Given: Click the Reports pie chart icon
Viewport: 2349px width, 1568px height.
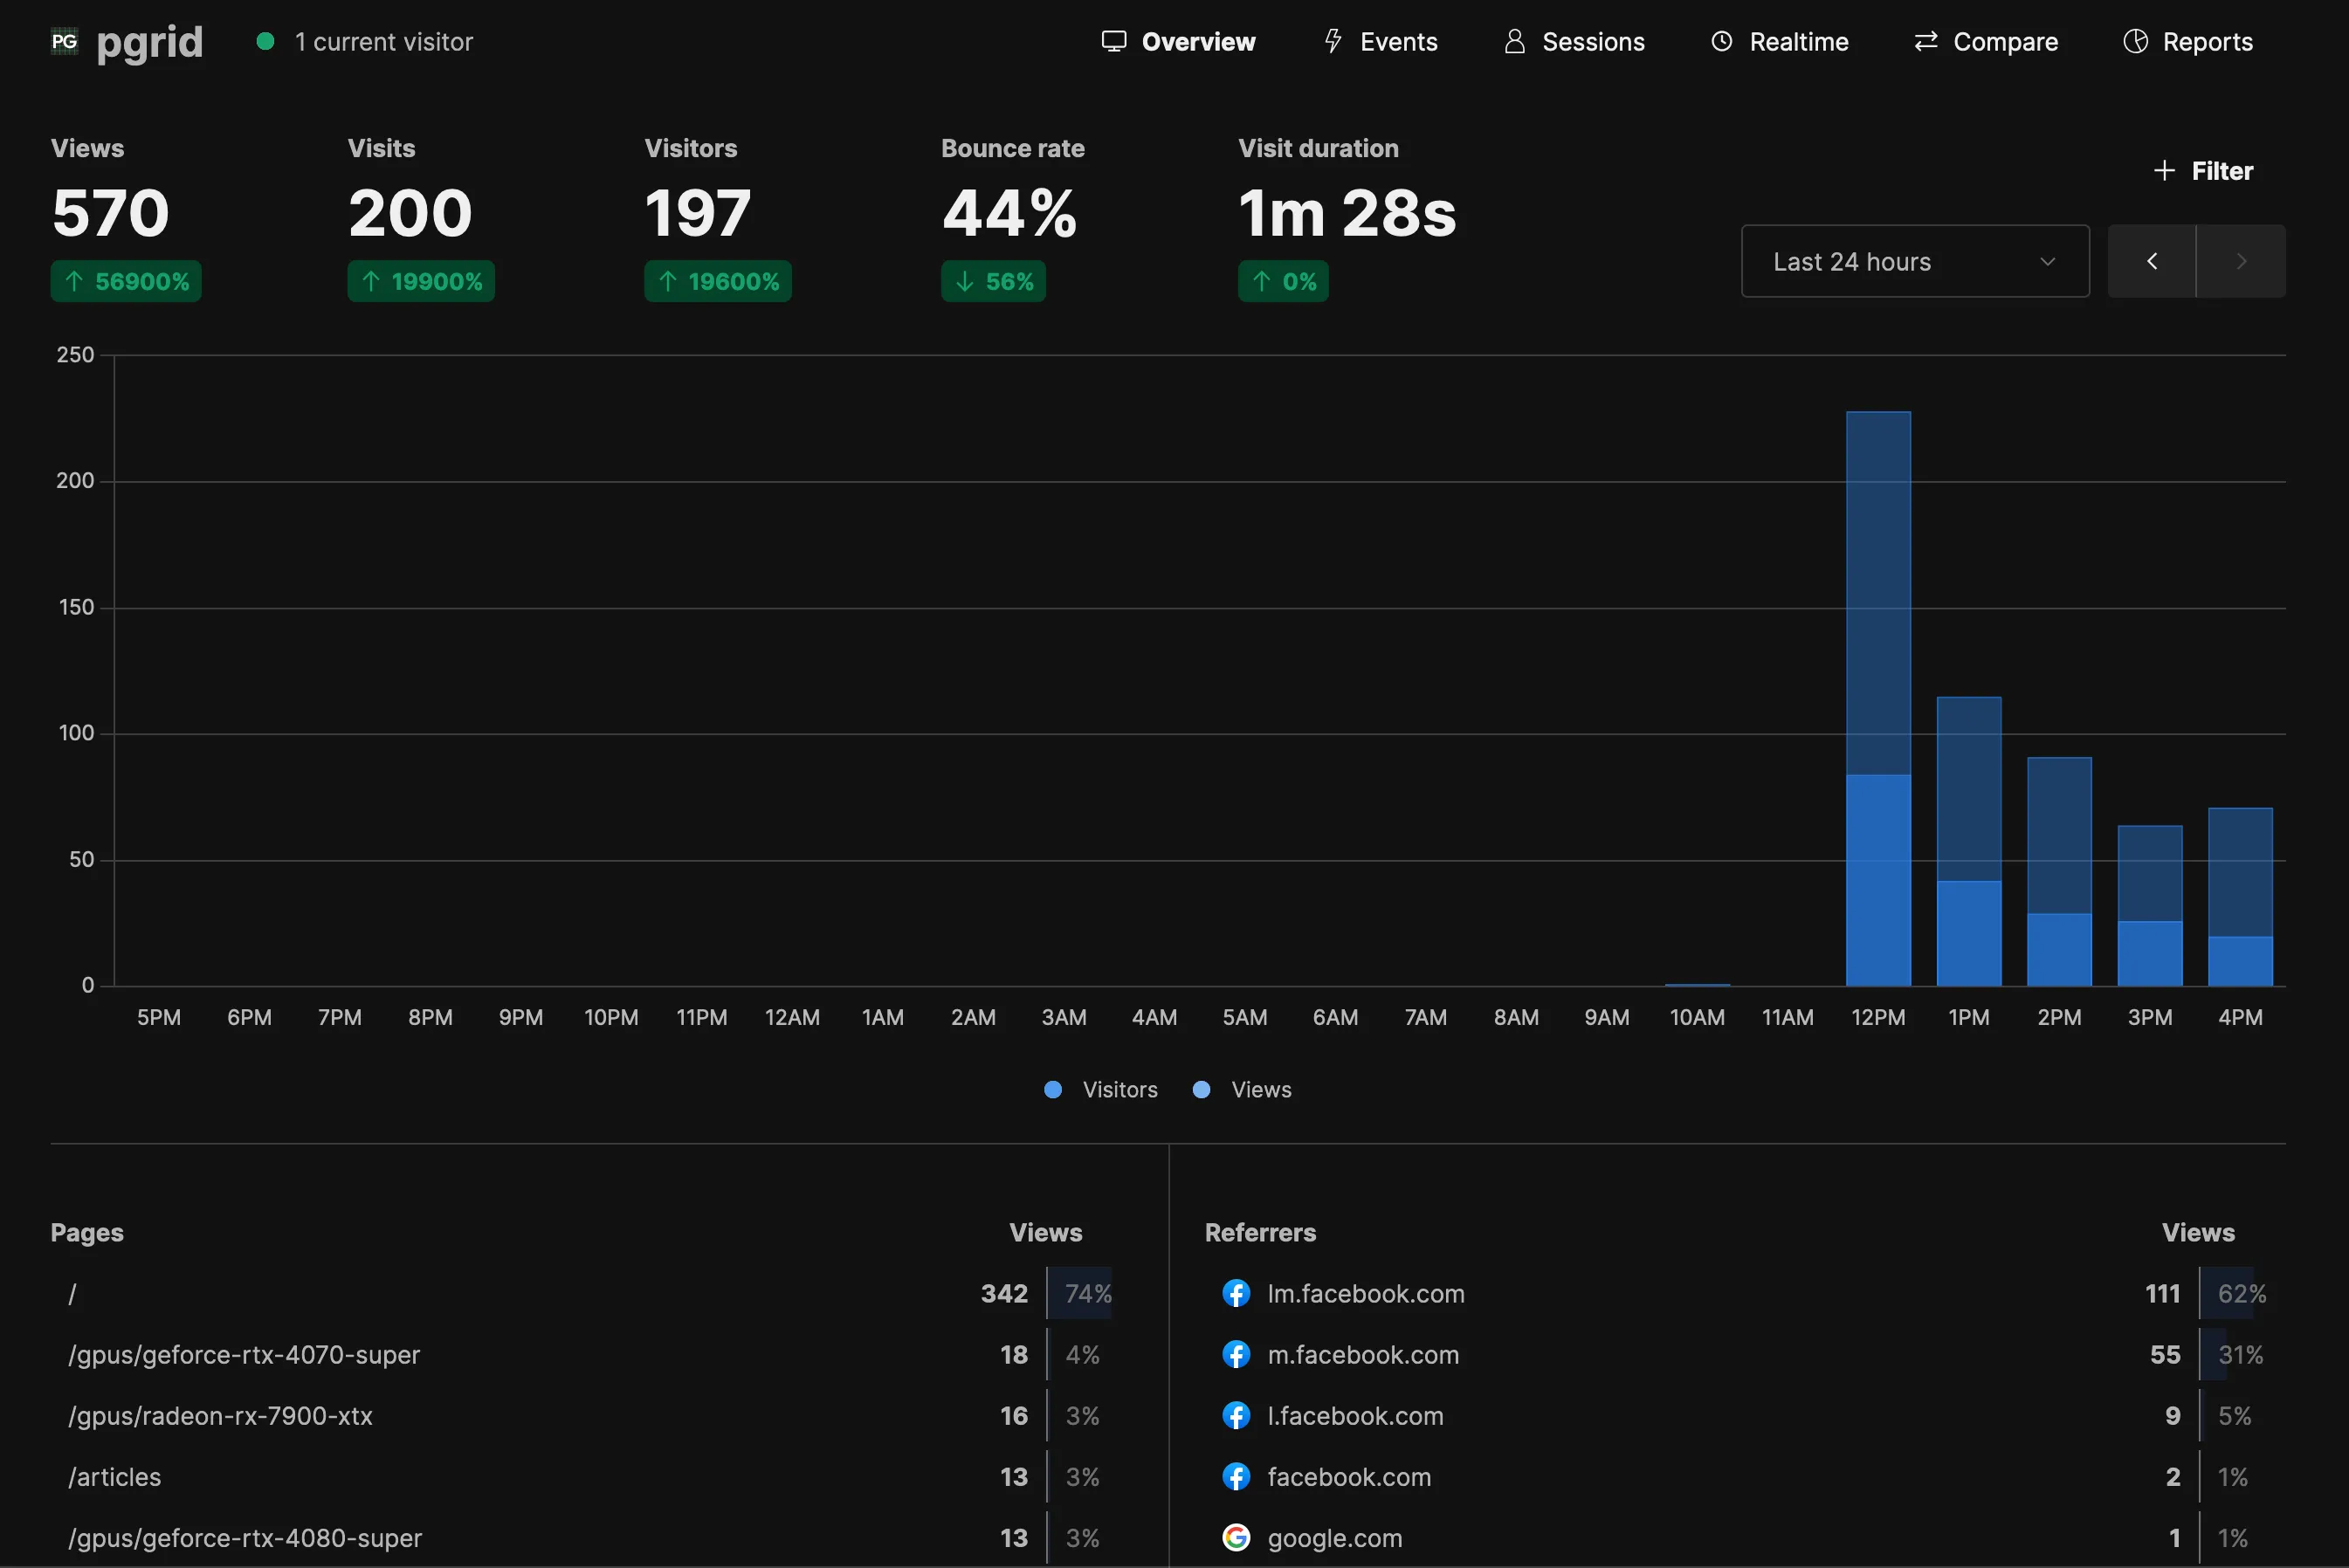Looking at the screenshot, I should coord(2135,42).
